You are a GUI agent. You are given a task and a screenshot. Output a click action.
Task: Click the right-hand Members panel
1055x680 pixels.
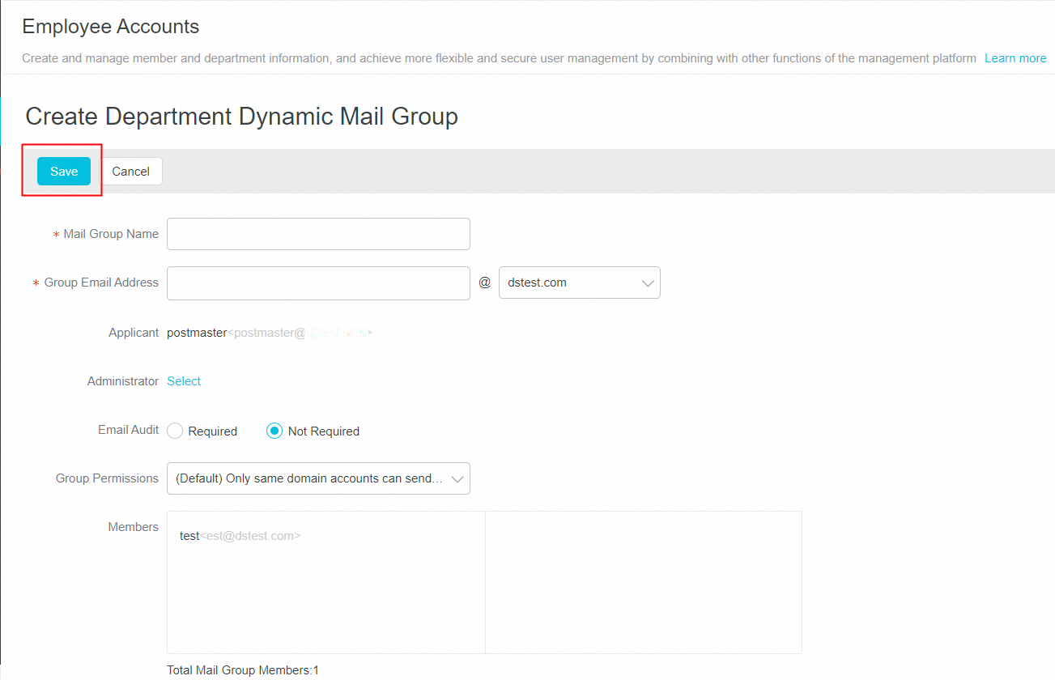644,582
